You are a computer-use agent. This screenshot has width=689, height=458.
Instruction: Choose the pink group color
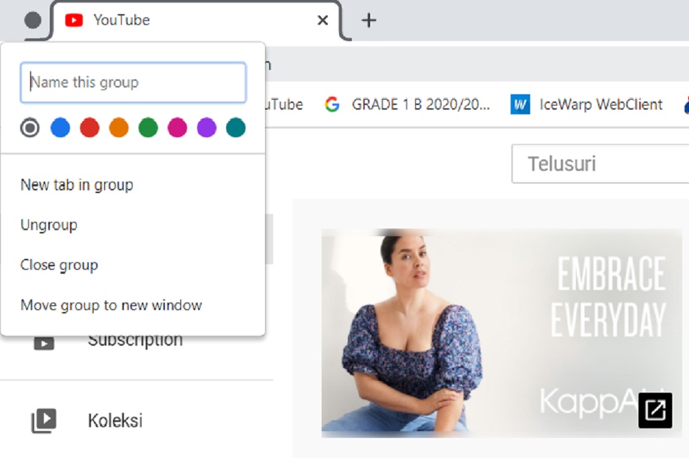[177, 128]
